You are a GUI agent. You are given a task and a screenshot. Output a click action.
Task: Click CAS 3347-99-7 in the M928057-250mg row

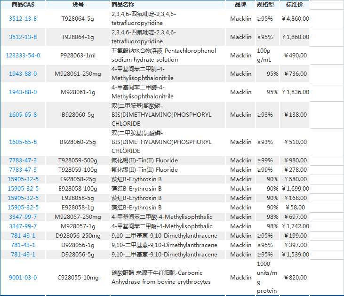[23, 217]
